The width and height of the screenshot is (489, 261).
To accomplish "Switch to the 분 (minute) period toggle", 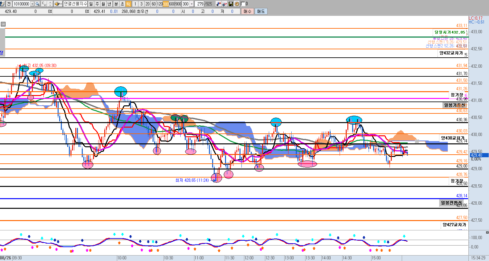I will [x=116, y=4].
